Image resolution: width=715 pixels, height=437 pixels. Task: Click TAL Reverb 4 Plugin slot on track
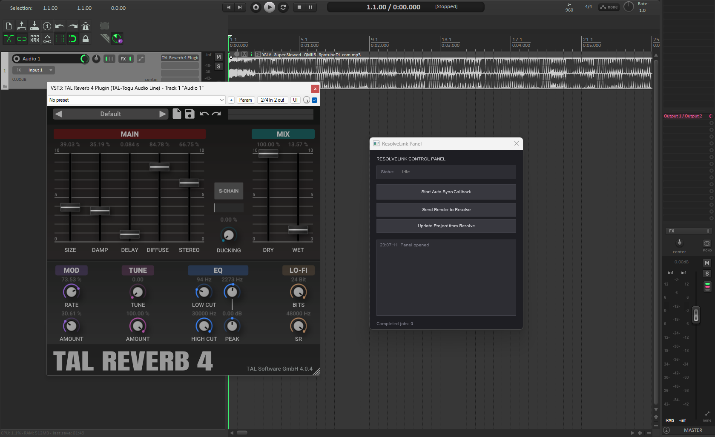[x=180, y=58]
